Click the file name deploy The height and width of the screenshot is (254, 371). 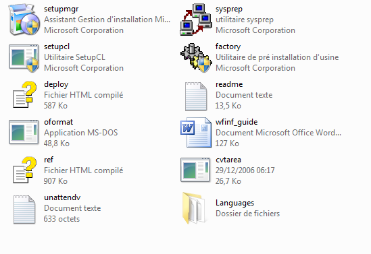click(x=56, y=84)
